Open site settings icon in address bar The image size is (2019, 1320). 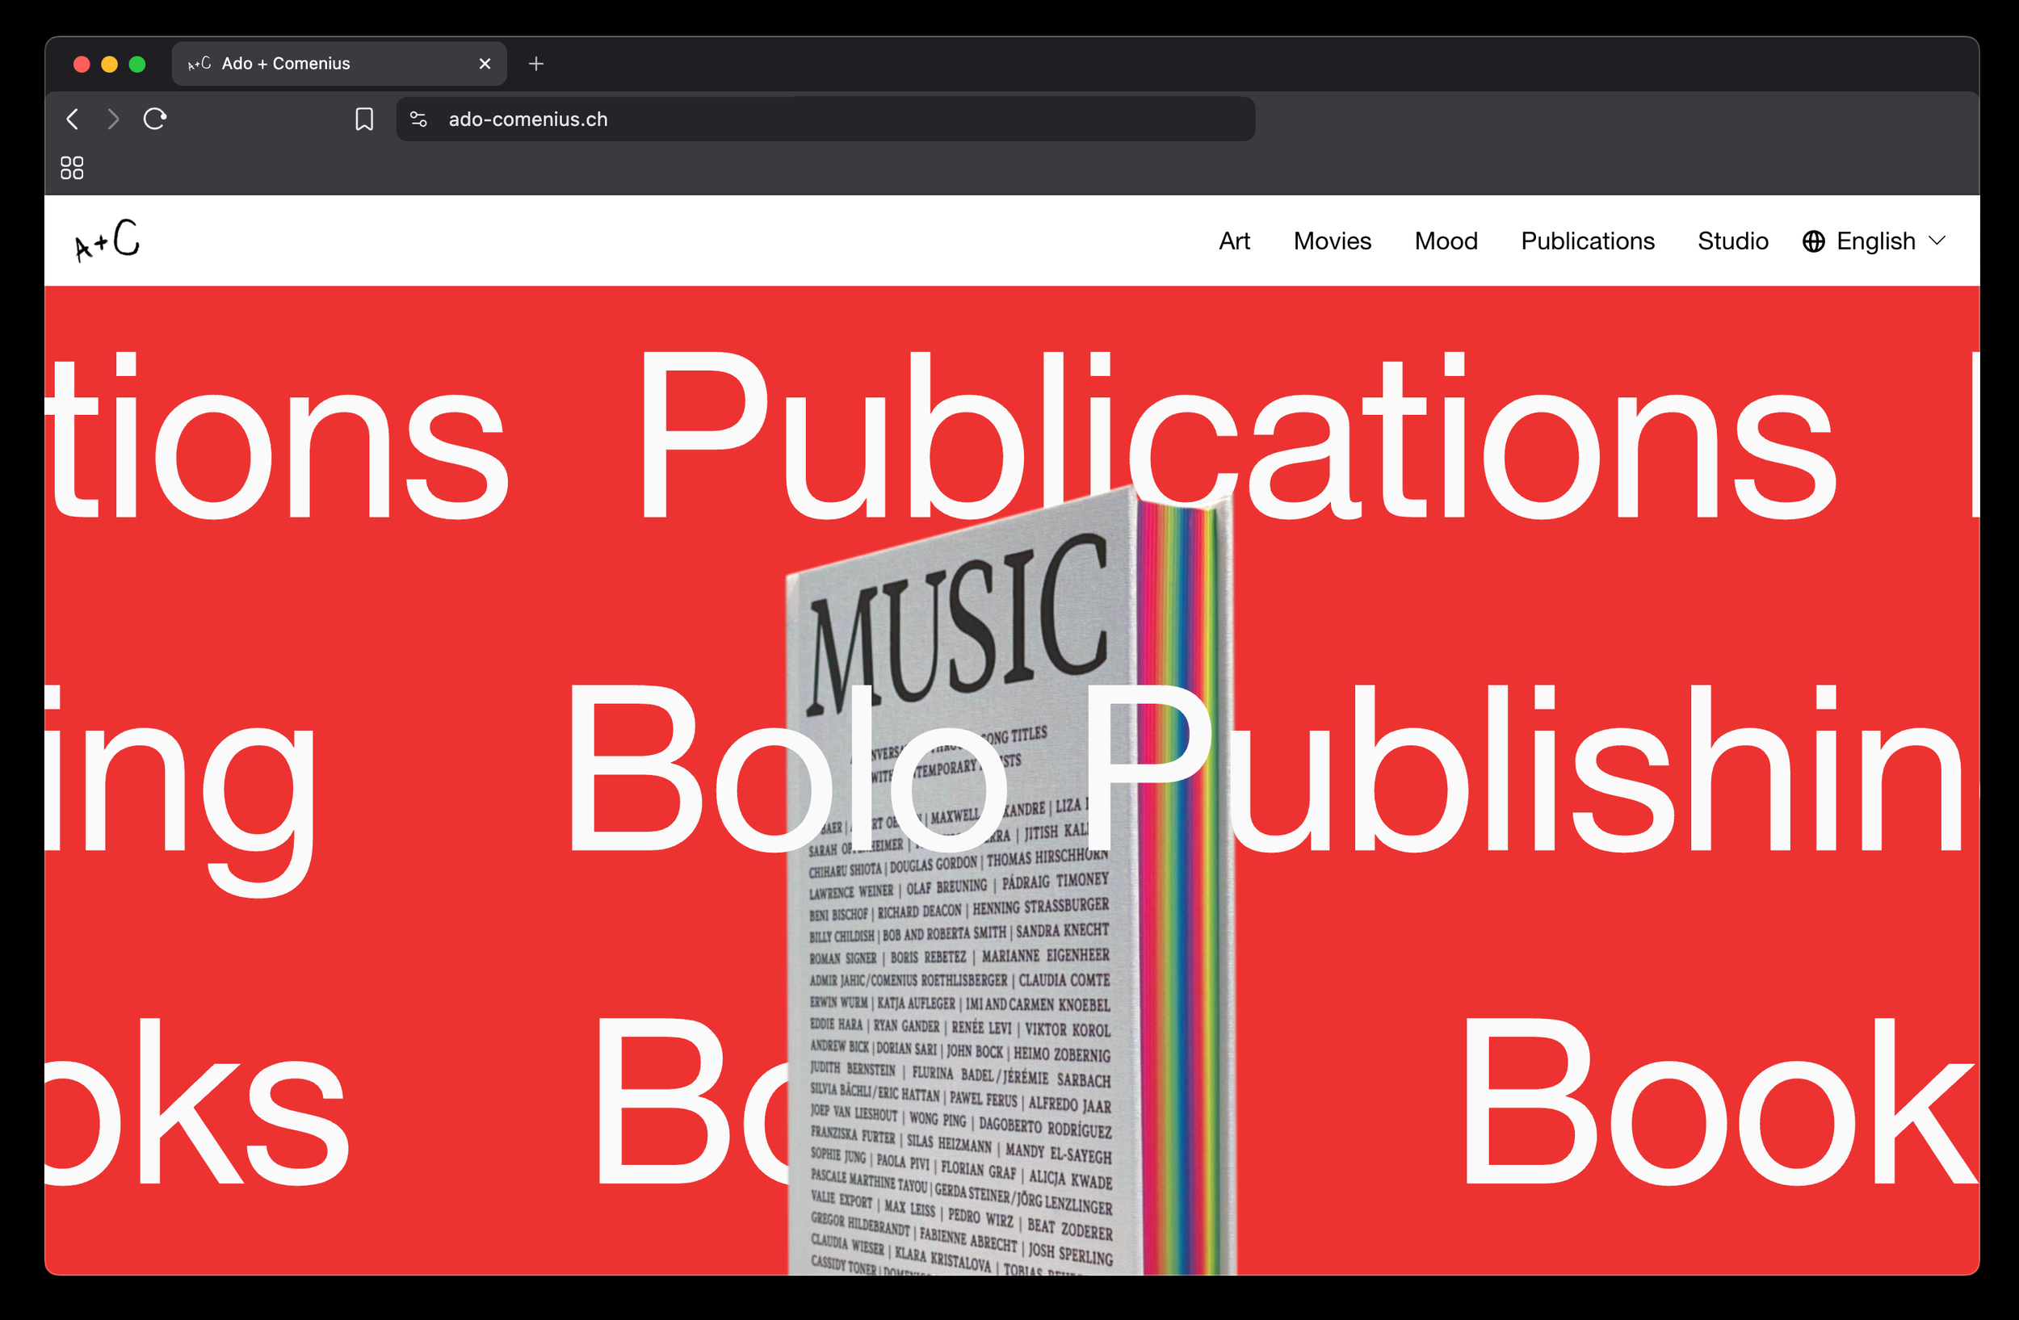pyautogui.click(x=418, y=119)
